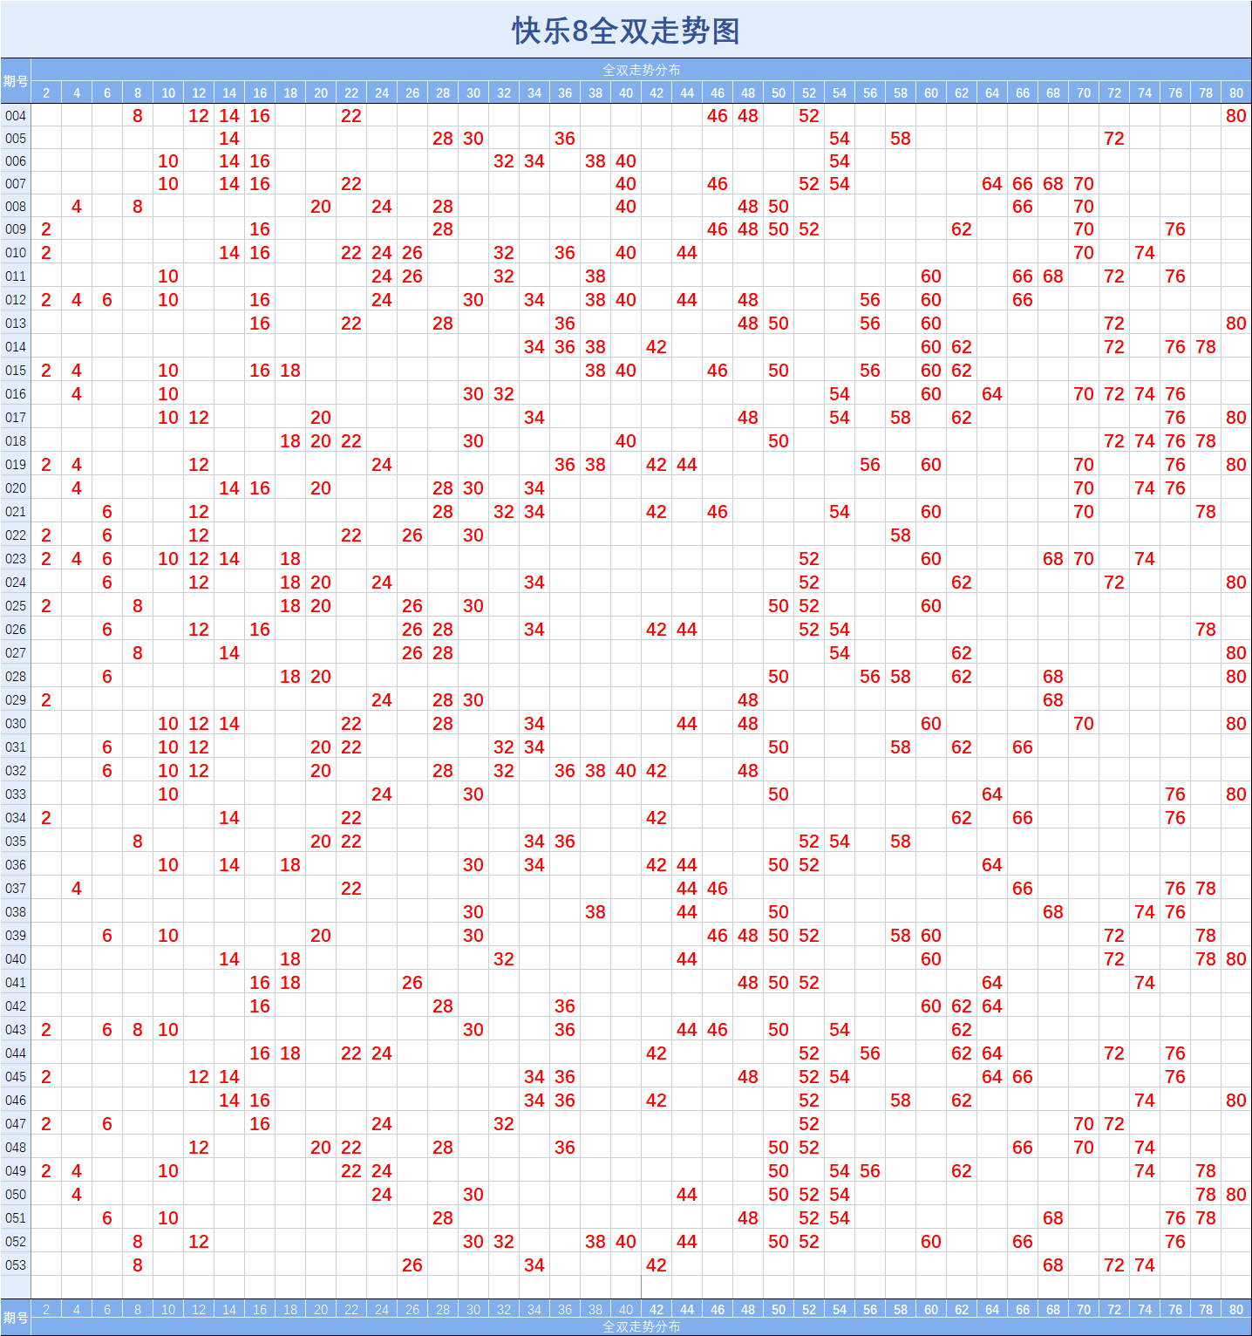Image resolution: width=1252 pixels, height=1336 pixels.
Task: Select number 26 in issue 053 row
Action: [412, 1264]
